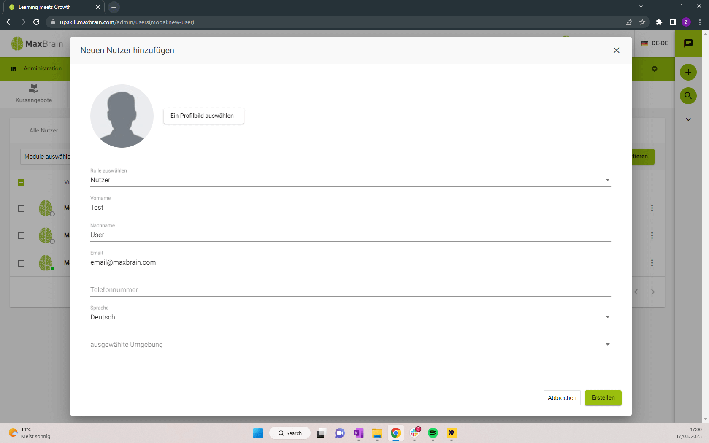709x443 pixels.
Task: Click the green plus add button
Action: tap(688, 72)
